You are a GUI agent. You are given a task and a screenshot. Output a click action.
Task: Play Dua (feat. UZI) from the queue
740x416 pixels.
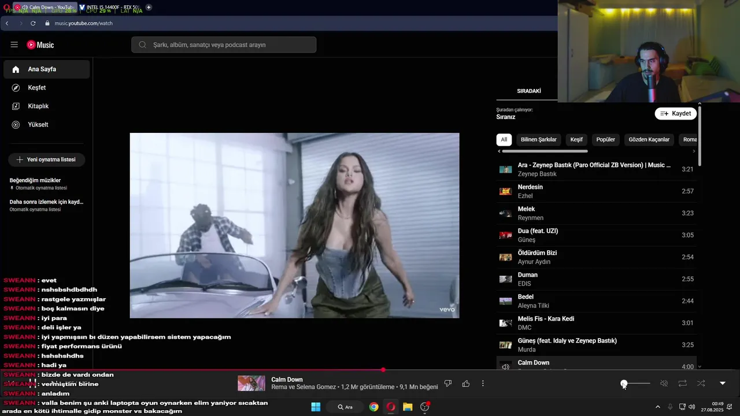tap(597, 235)
